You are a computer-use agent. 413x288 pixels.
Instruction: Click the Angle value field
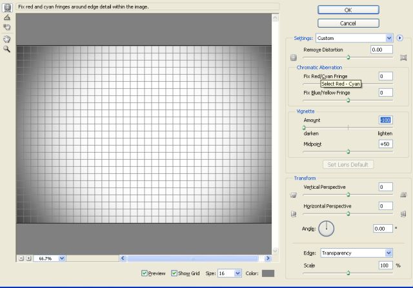[383, 229]
